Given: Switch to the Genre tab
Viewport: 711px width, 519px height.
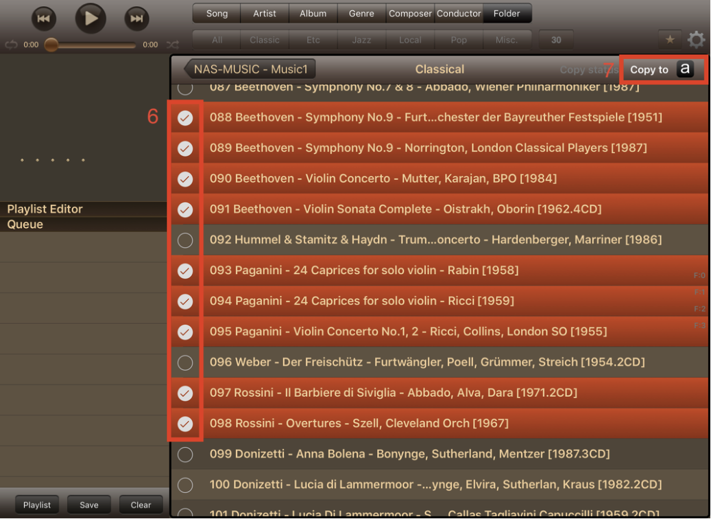Looking at the screenshot, I should click(361, 14).
